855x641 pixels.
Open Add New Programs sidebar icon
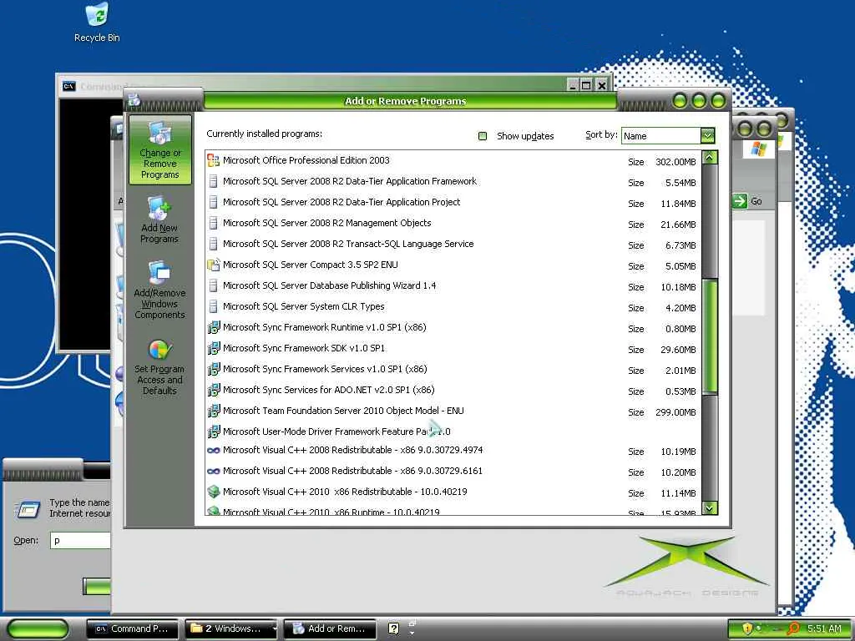[159, 220]
